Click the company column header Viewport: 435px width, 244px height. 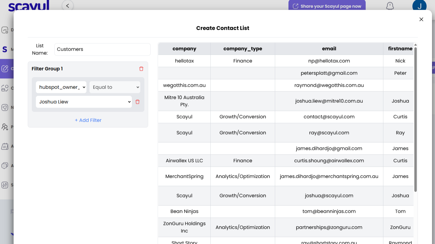pyautogui.click(x=184, y=49)
